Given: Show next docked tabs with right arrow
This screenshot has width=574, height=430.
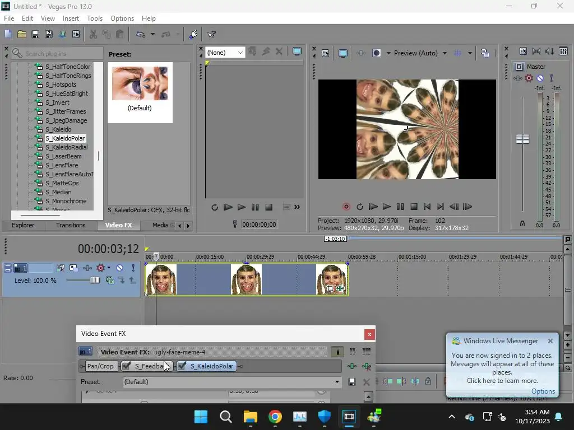Looking at the screenshot, I should click(188, 226).
